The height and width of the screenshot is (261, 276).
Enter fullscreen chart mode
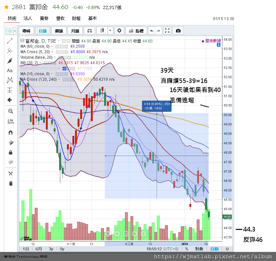pos(167,30)
